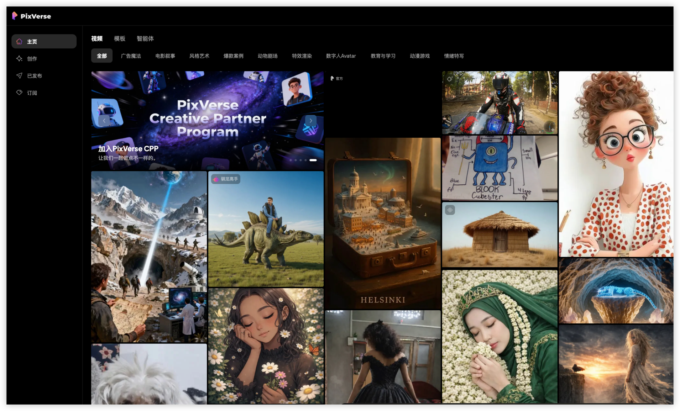Select the 全部 category filter
680x411 pixels.
pos(101,56)
